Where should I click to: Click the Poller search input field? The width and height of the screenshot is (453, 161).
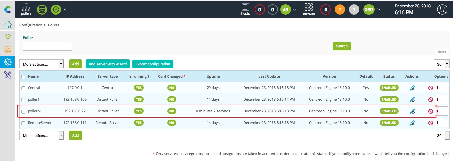pyautogui.click(x=47, y=46)
